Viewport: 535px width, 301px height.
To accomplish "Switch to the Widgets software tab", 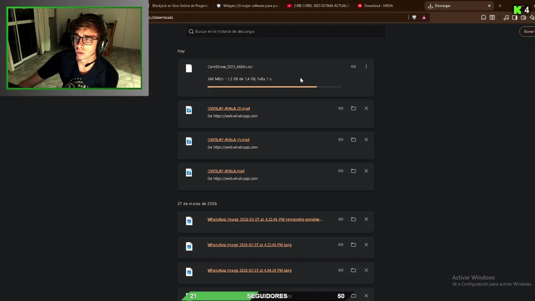I will click(x=247, y=6).
